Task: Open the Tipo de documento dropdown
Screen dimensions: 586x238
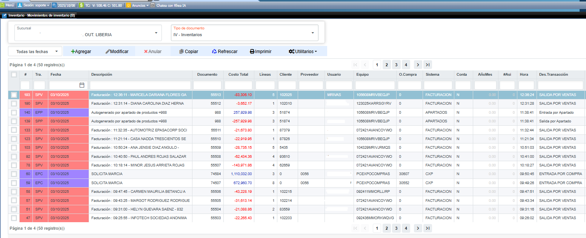Action: (x=312, y=33)
